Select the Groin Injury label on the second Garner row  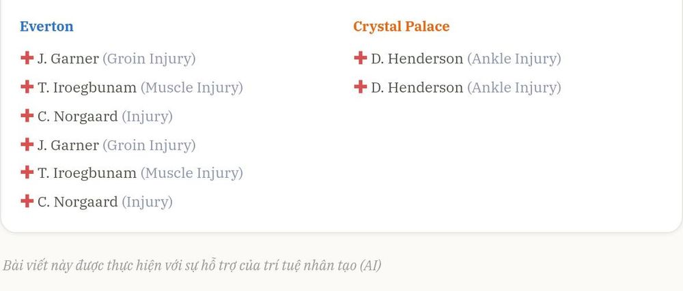[149, 144]
